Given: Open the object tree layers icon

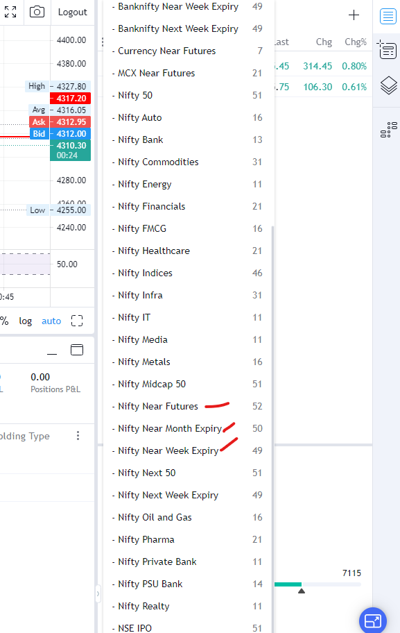Looking at the screenshot, I should point(389,85).
